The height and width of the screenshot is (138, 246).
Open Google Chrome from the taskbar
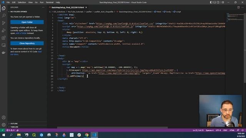click(x=87, y=135)
